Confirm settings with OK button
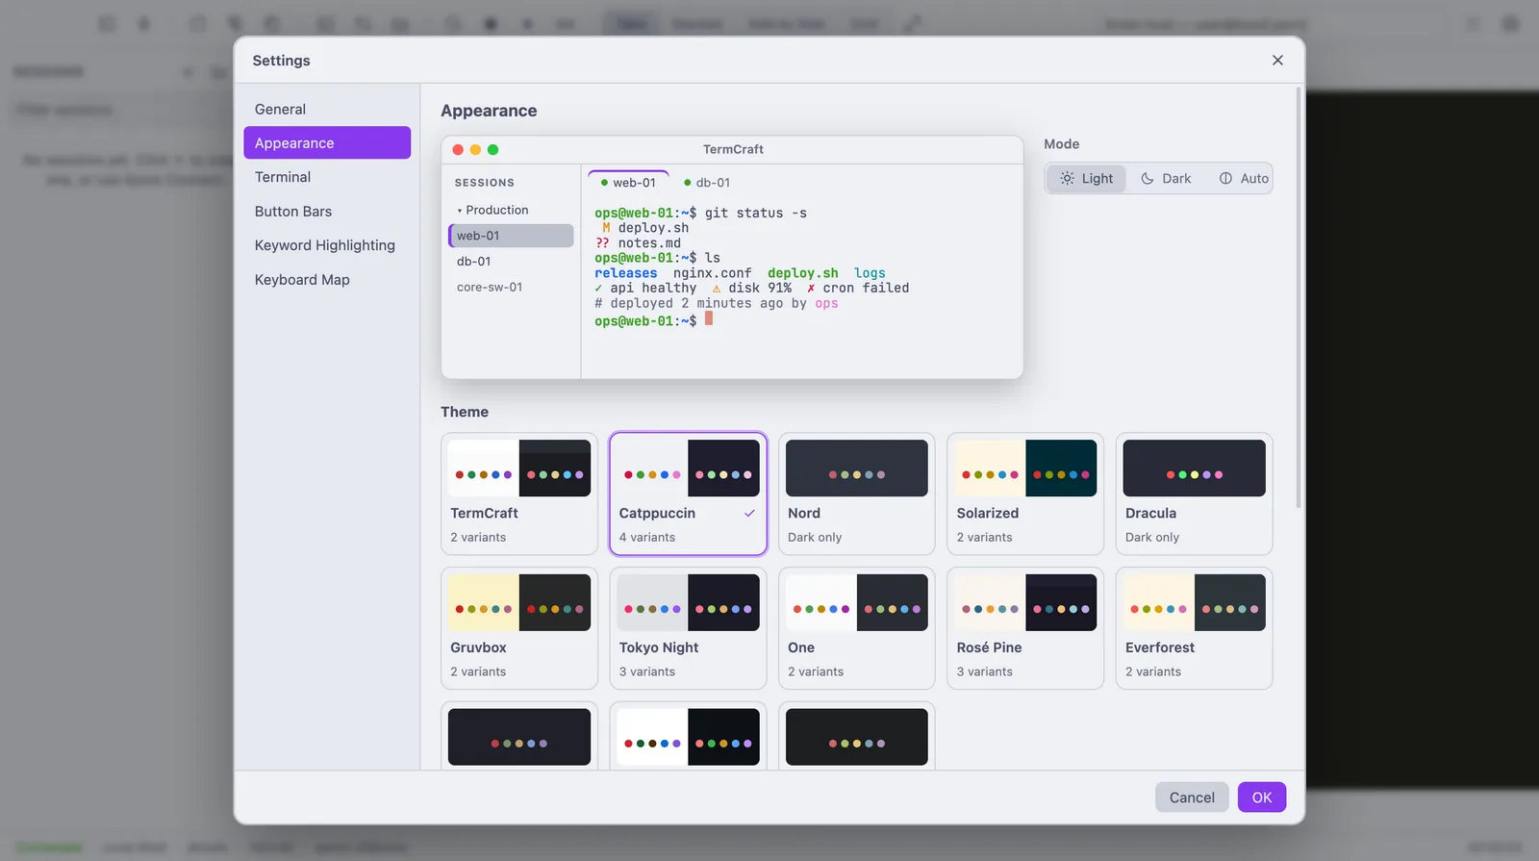The image size is (1539, 861). [1262, 798]
